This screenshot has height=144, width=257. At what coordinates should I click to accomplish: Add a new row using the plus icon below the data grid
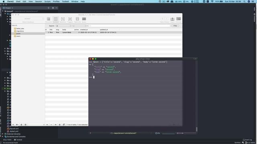point(47,124)
